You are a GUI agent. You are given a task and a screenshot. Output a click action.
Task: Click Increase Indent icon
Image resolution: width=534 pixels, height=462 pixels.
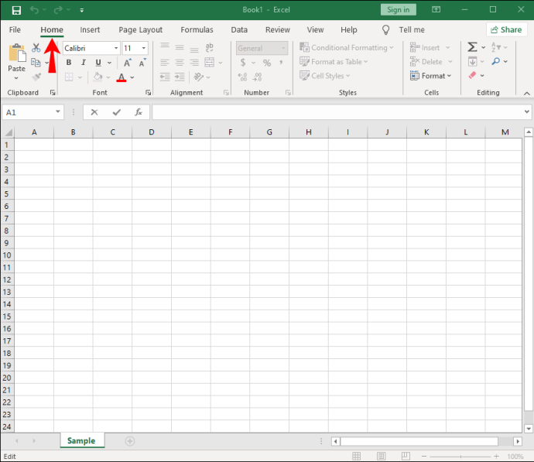point(180,77)
